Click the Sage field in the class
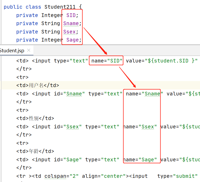Screen dimensions: 200x182 pos(72,40)
